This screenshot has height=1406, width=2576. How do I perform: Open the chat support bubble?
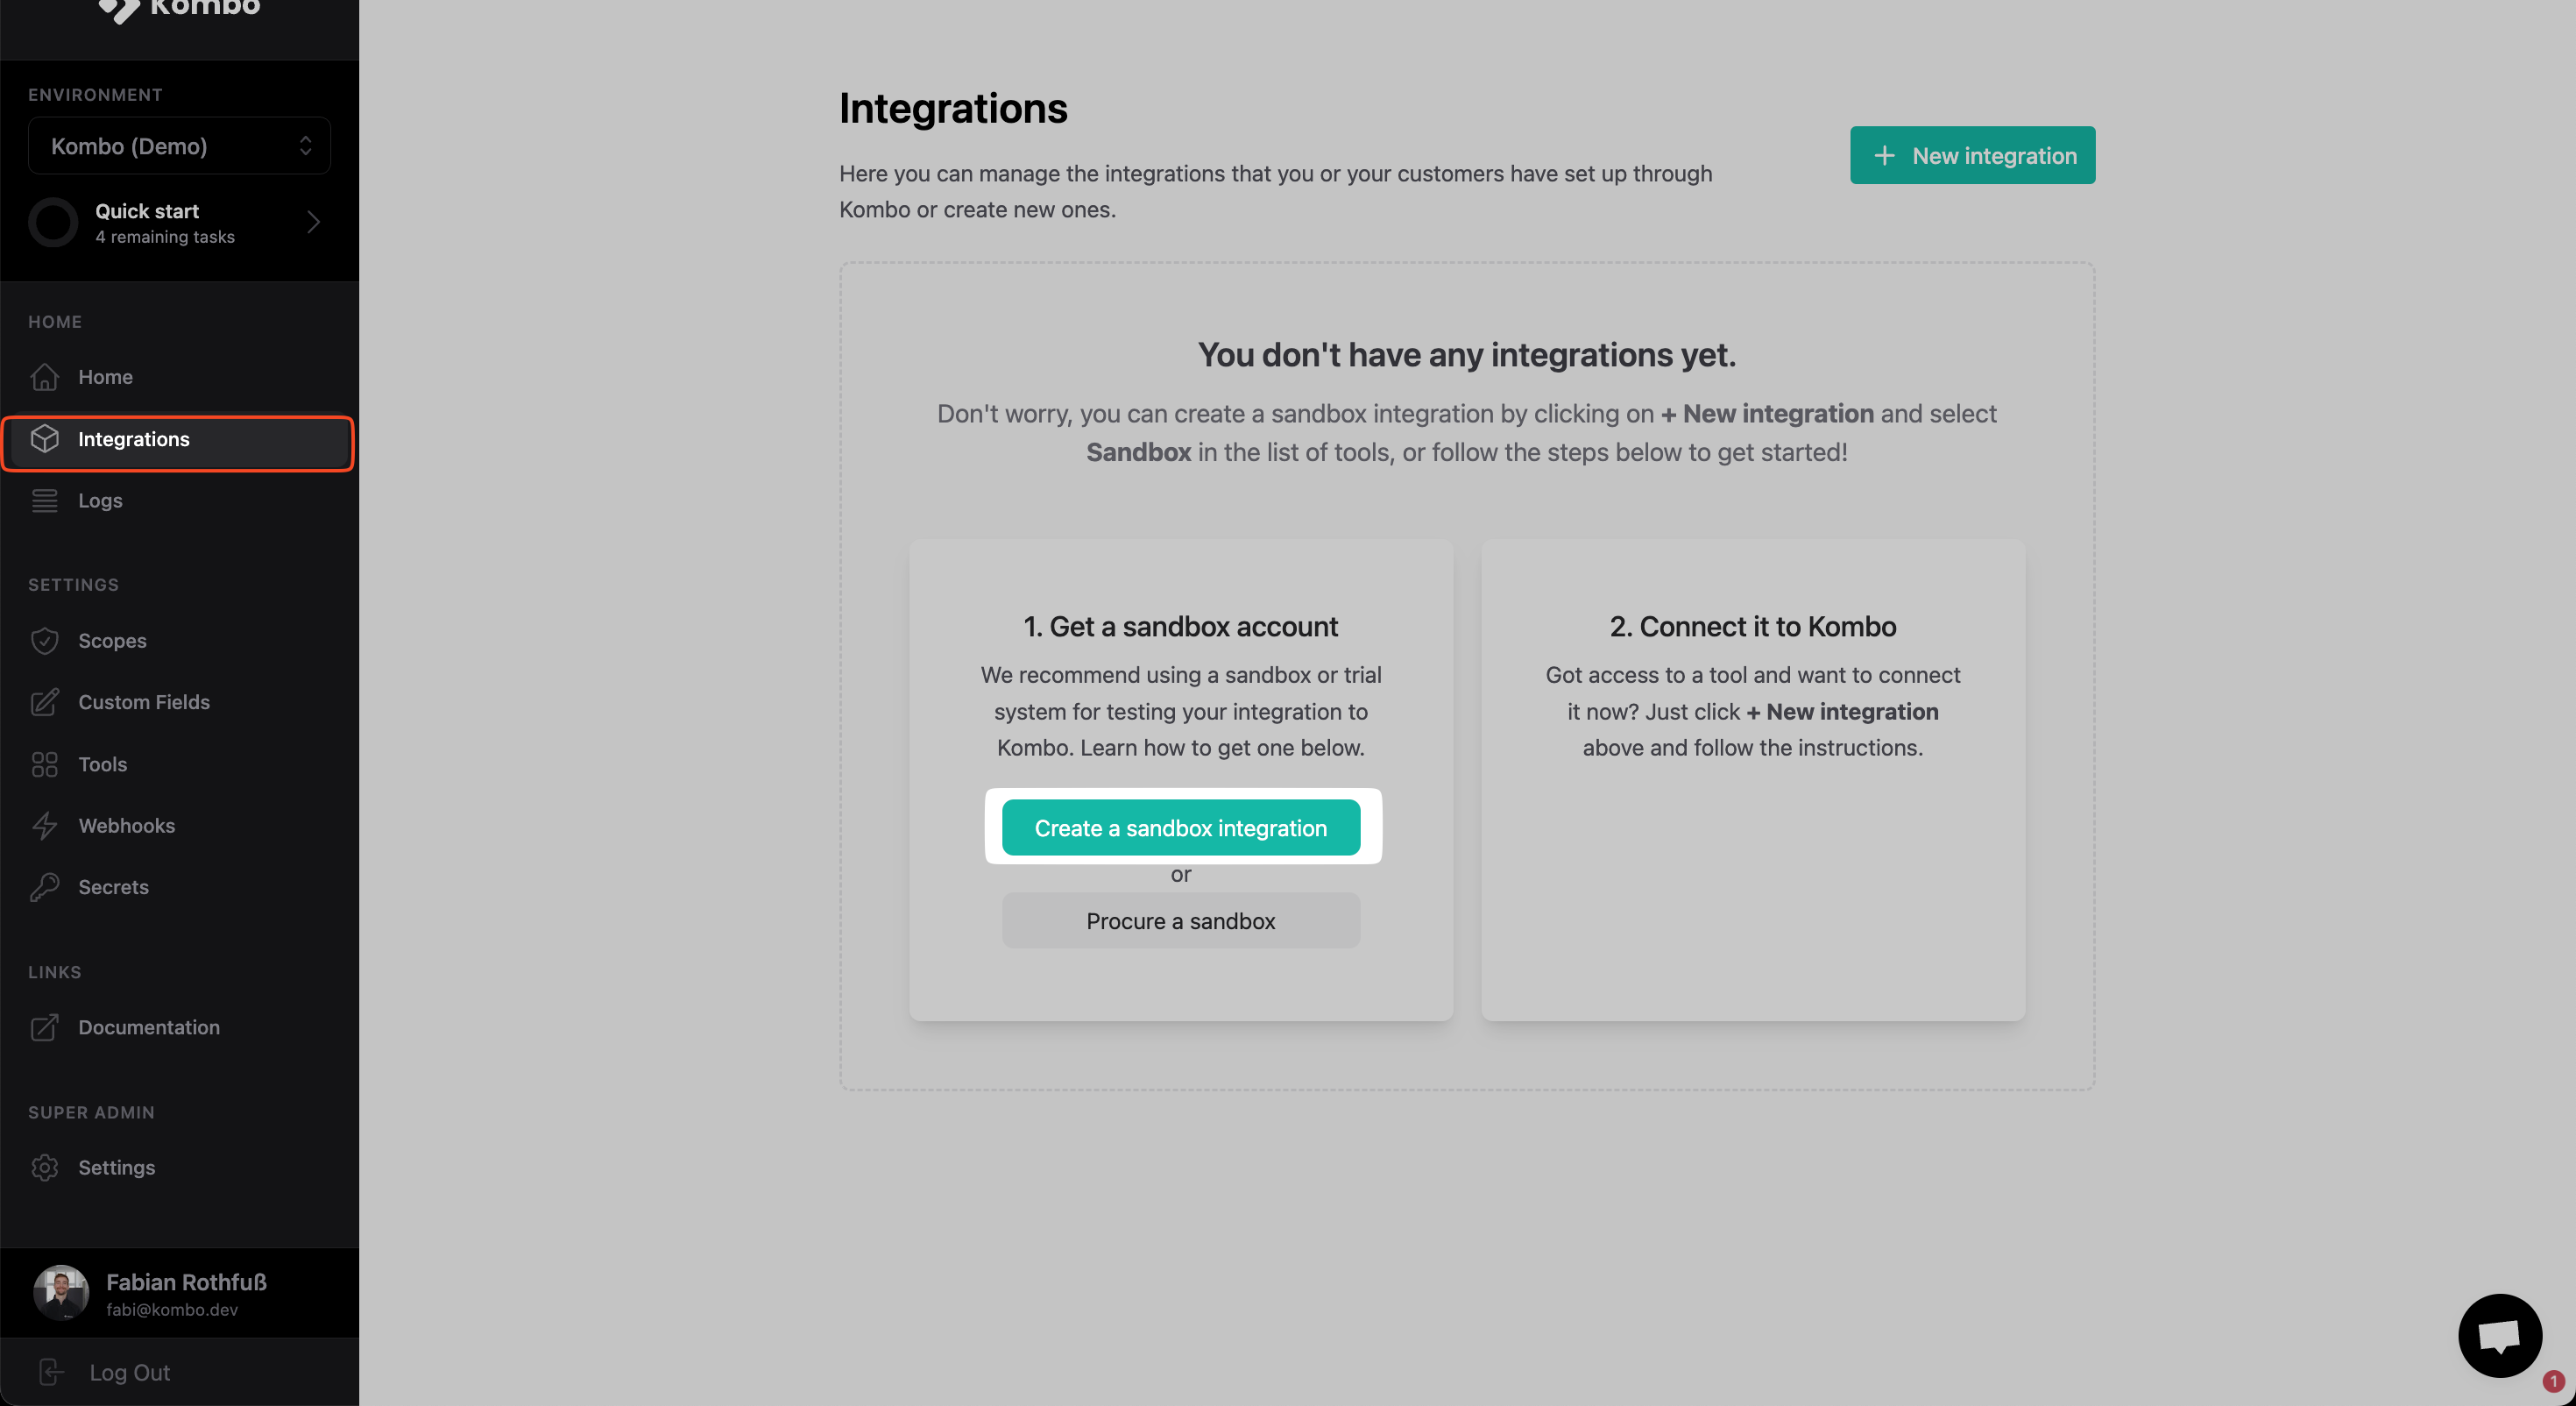(2500, 1336)
